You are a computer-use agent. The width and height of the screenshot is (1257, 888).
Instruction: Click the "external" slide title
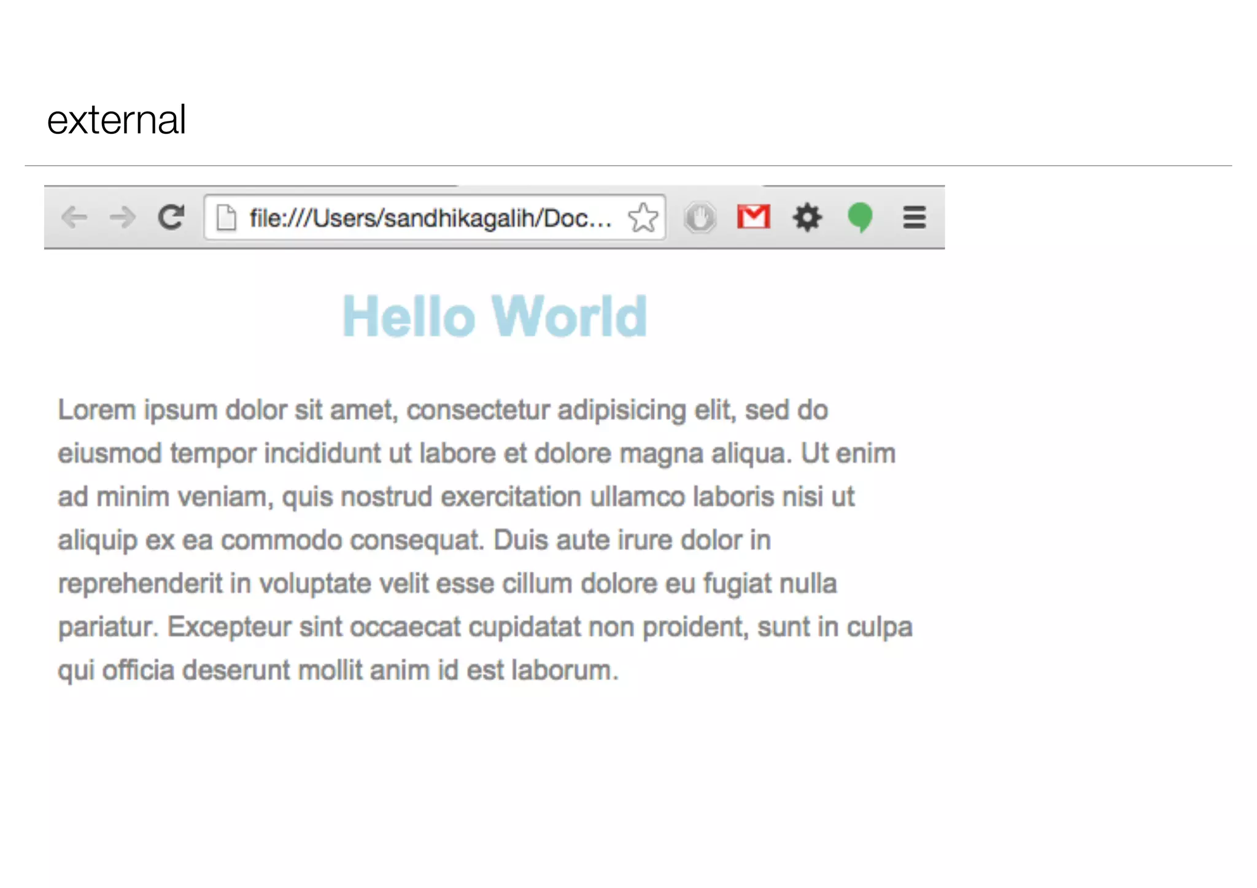tap(116, 120)
